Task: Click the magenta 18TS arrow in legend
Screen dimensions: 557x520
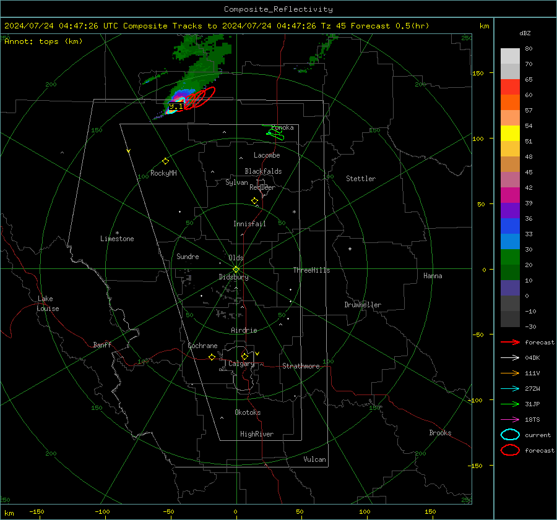Action: tap(510, 420)
